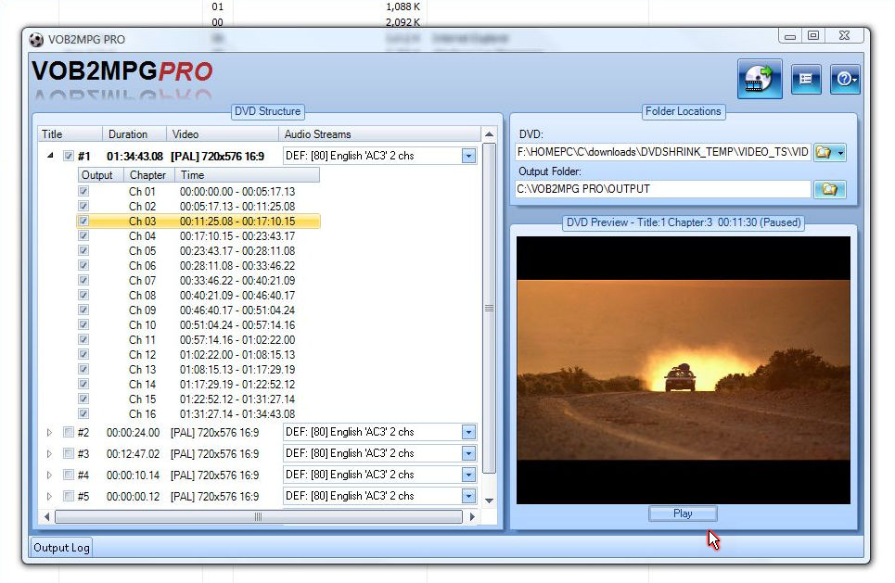Click the Title column header

70,134
